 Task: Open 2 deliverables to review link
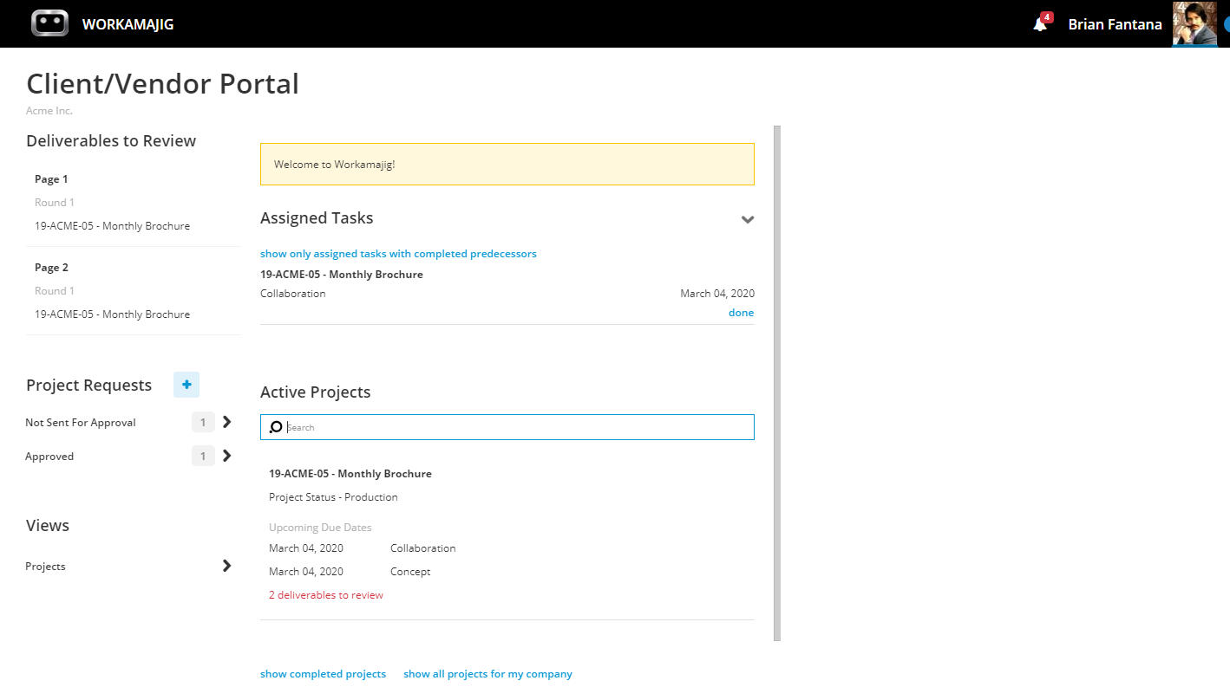pyautogui.click(x=326, y=595)
